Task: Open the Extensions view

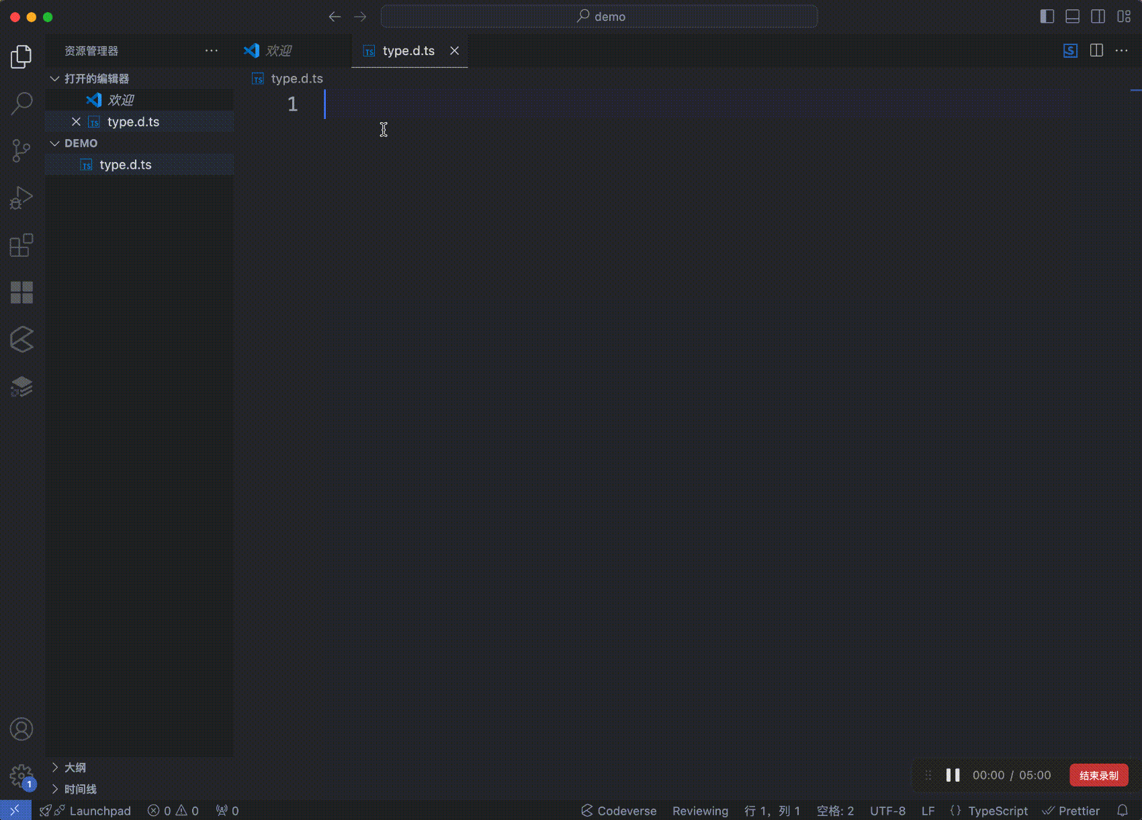Action: pos(21,245)
